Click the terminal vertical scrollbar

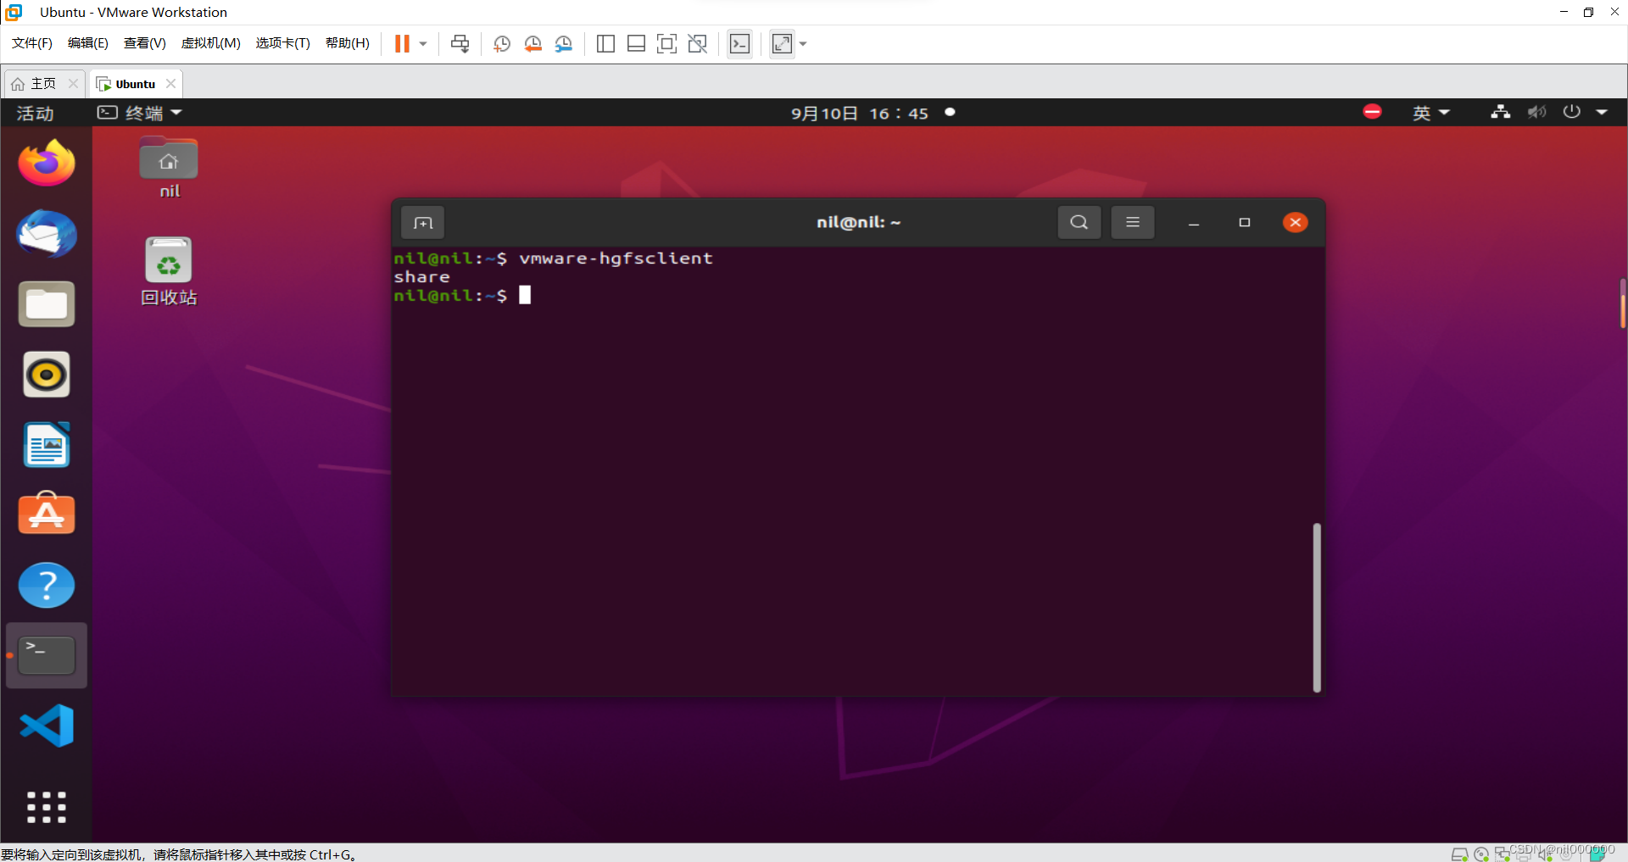point(1317,607)
